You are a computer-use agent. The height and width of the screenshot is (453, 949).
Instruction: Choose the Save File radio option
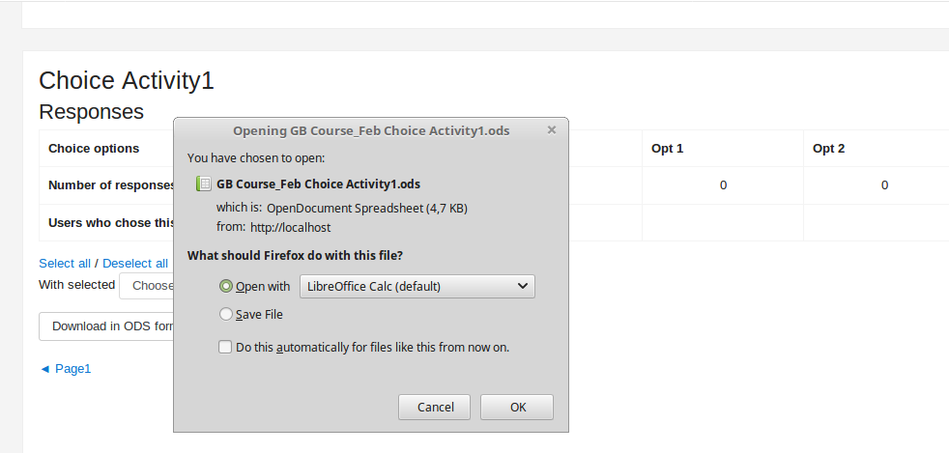226,314
